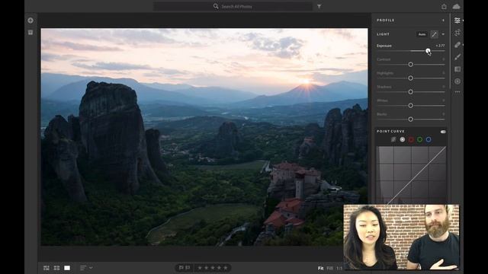This screenshot has width=488, height=274.
Task: Switch to photo grid view
Action: tap(47, 268)
